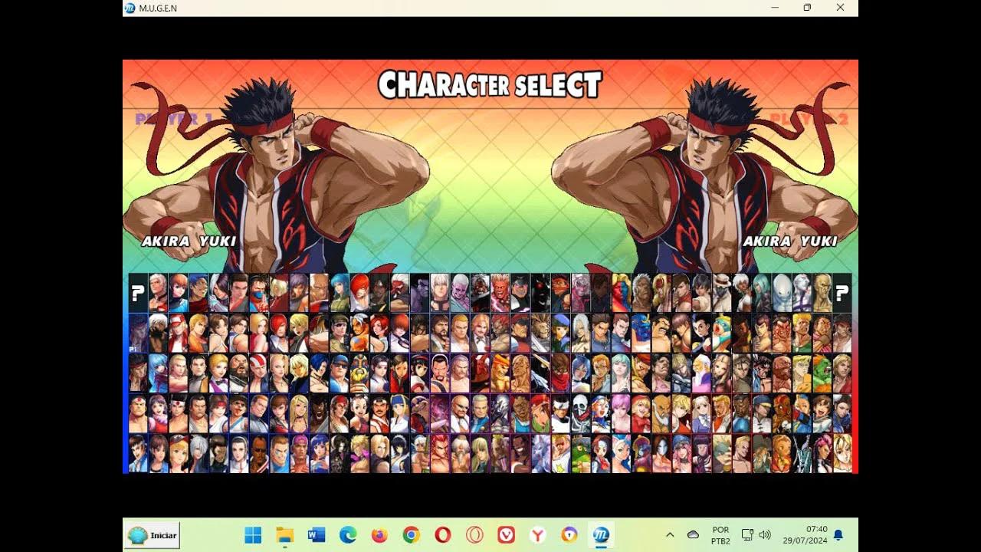Launch Google Chrome from the taskbar

point(411,535)
